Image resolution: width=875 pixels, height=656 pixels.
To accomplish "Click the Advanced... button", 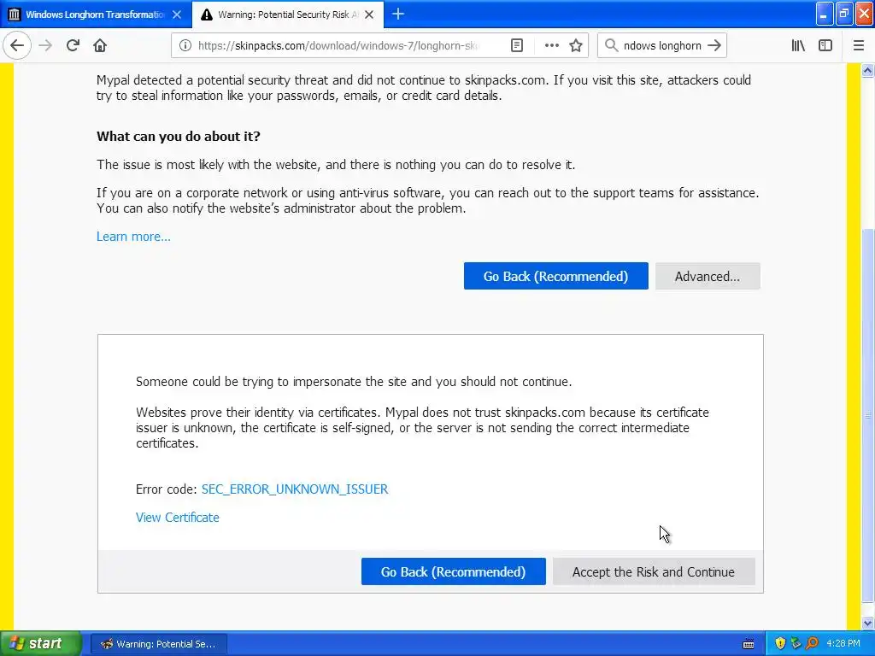I will click(708, 276).
